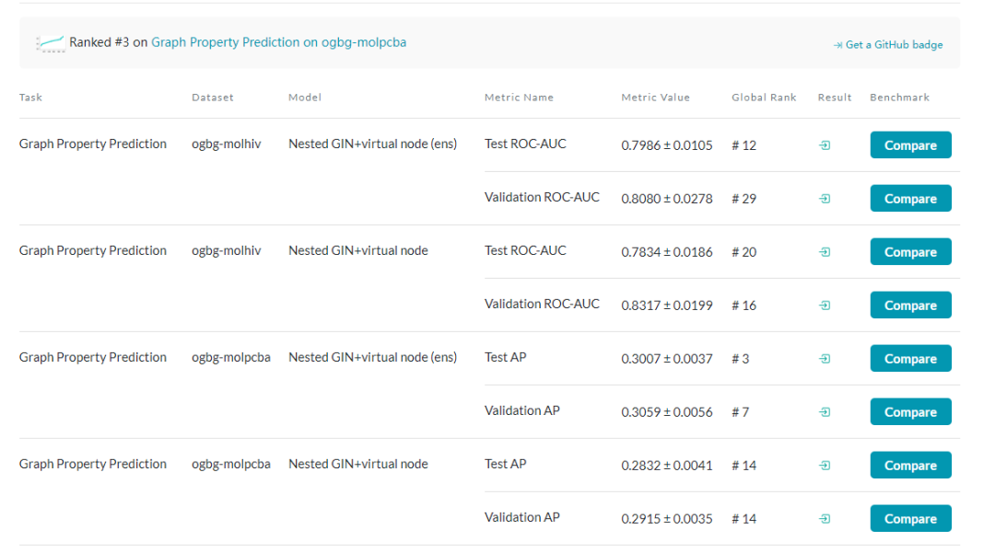Compare the 0.3007 Test AP benchmark

910,359
